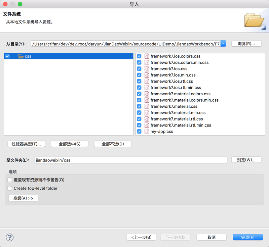Uncheck framework7.material.colors.min.css checkbox
Screen dimensions: 269x247
(x=139, y=100)
